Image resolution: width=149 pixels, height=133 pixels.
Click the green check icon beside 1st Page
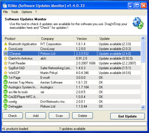pos(6,78)
